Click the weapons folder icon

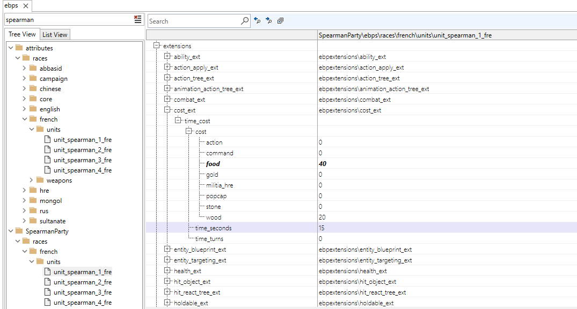coord(40,180)
